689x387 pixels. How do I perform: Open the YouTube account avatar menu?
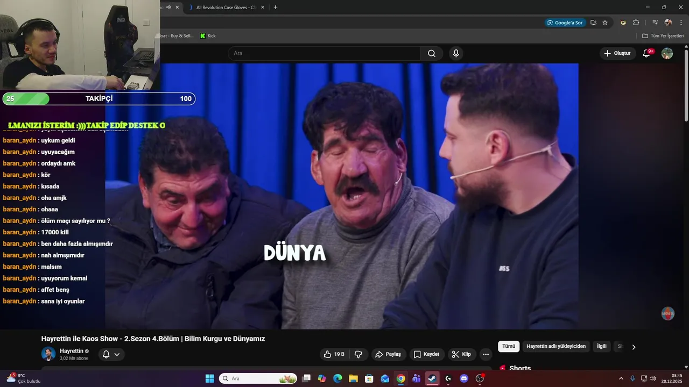click(667, 53)
